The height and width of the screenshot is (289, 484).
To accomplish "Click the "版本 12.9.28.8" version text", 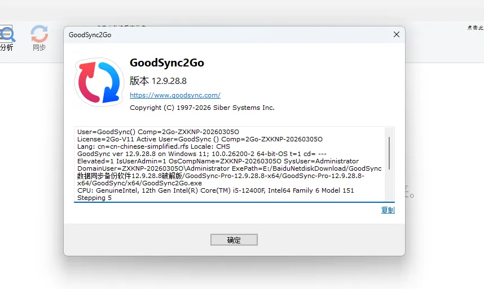I will 158,81.
